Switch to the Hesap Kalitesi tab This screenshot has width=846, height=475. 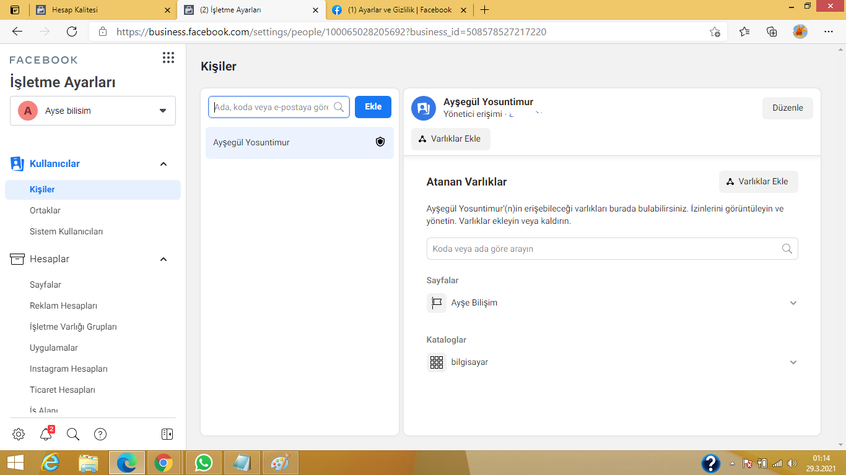point(102,10)
